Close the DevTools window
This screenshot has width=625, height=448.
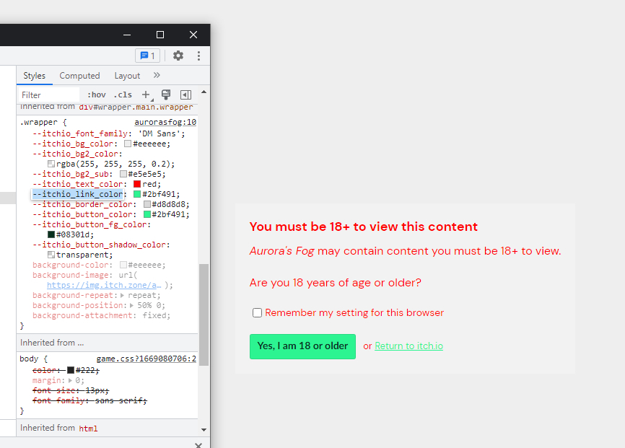point(193,35)
